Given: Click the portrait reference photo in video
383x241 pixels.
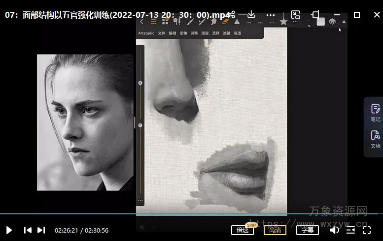Looking at the screenshot, I should pos(85,122).
